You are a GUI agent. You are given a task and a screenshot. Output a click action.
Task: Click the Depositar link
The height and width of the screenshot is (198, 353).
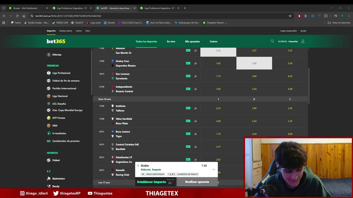click(x=293, y=42)
